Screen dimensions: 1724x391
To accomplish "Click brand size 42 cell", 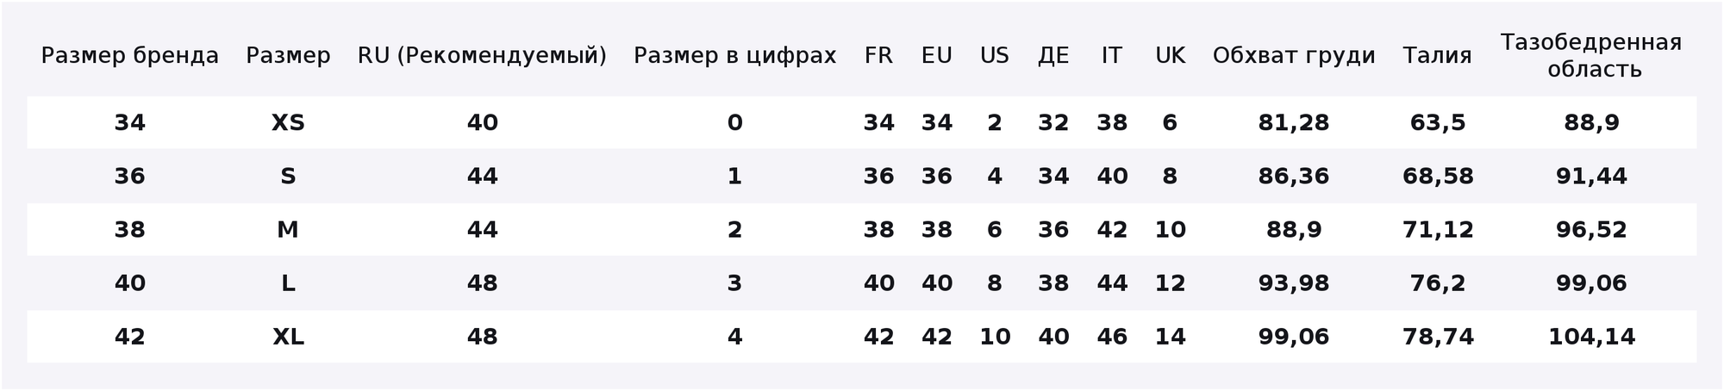I will point(130,337).
